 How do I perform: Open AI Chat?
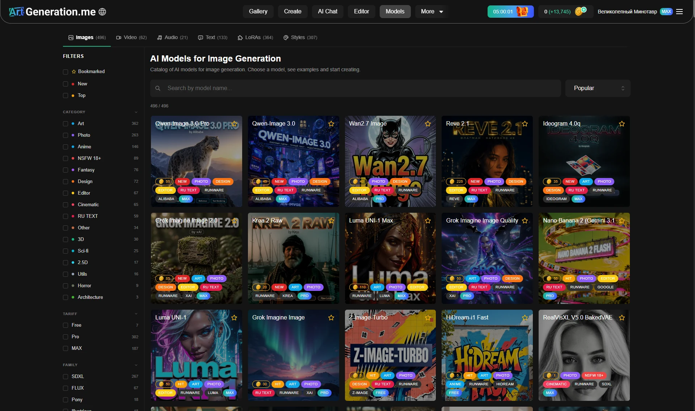coord(328,12)
